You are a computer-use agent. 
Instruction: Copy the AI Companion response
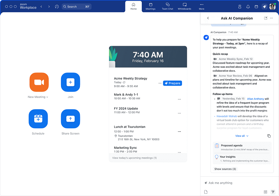coord(269,136)
